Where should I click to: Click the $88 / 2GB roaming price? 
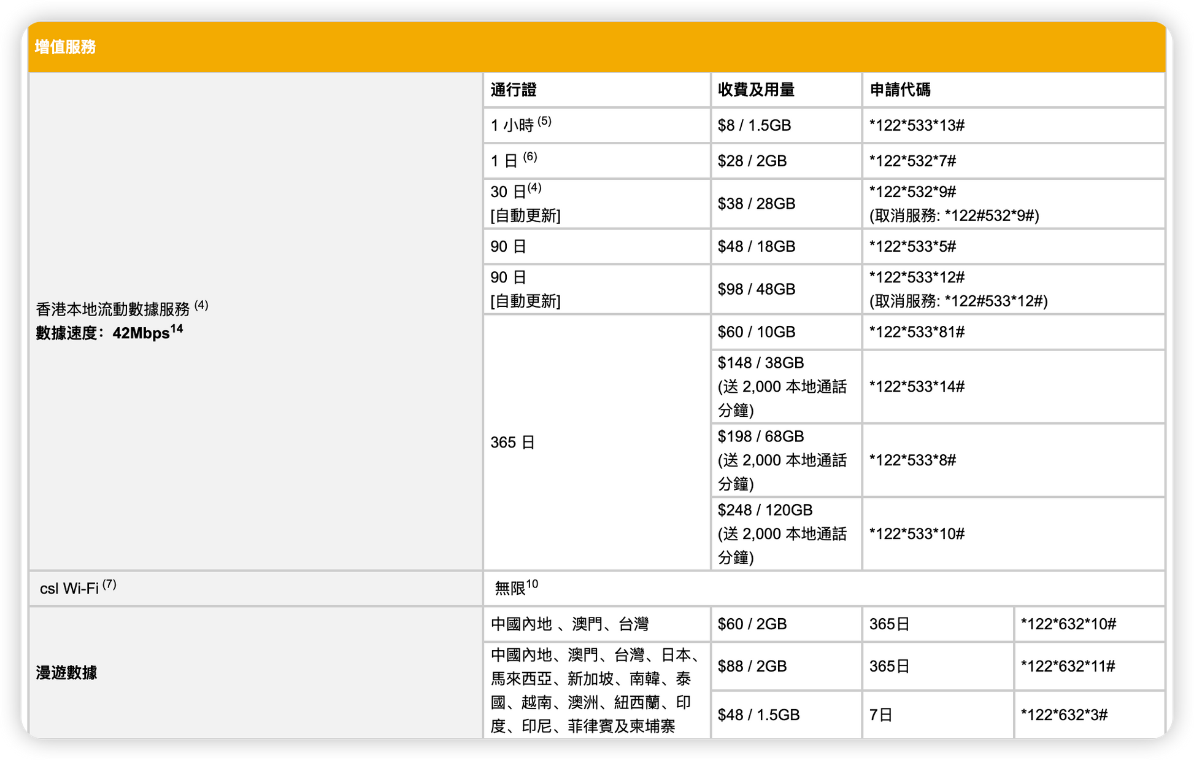[x=752, y=667]
